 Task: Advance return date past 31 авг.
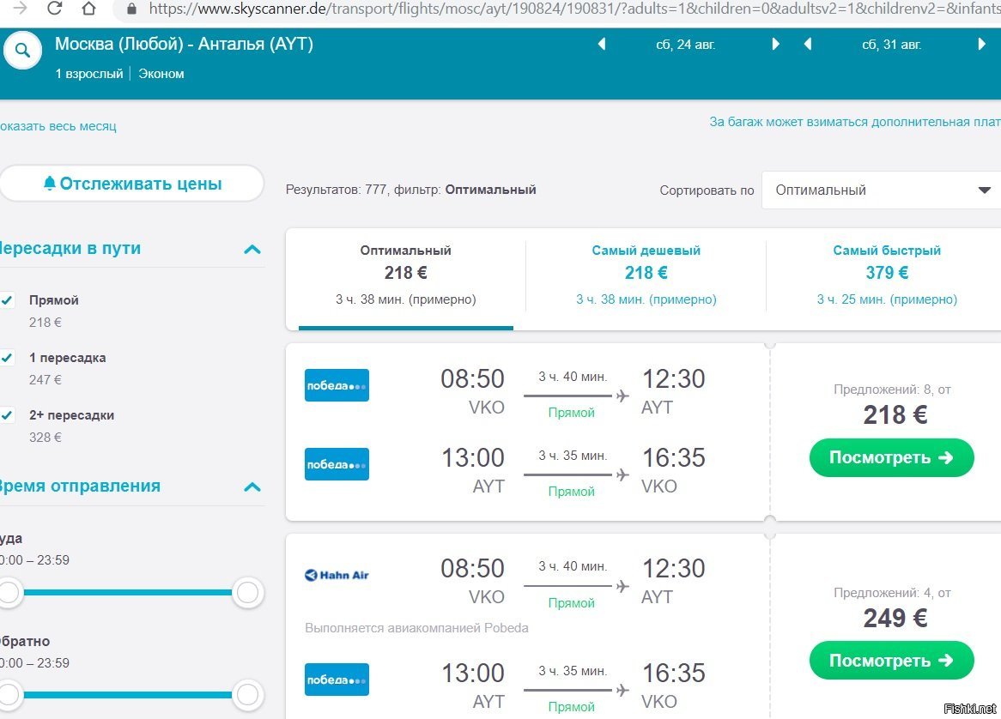point(982,45)
